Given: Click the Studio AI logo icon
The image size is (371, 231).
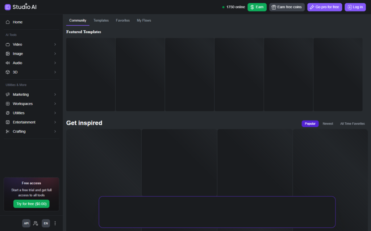Looking at the screenshot, I should tap(8, 7).
